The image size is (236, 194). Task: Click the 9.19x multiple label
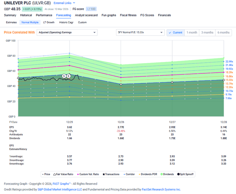229,94
